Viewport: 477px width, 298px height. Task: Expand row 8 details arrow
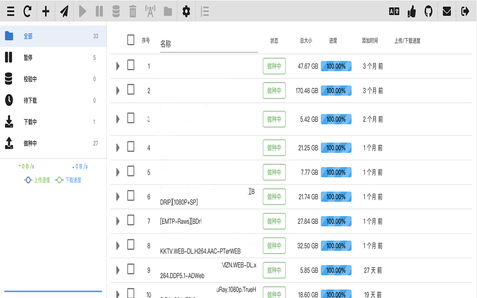click(x=118, y=245)
